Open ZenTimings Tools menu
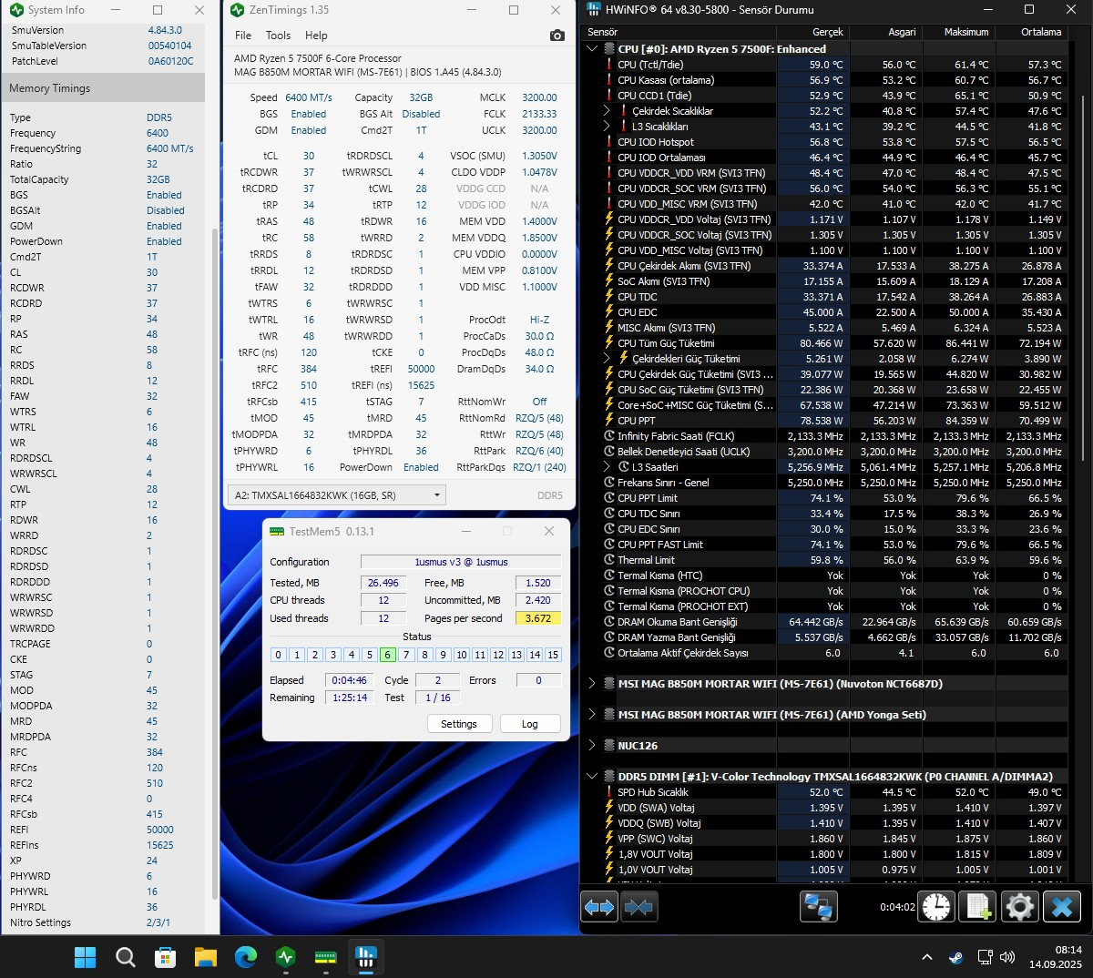This screenshot has width=1093, height=978. coord(278,36)
